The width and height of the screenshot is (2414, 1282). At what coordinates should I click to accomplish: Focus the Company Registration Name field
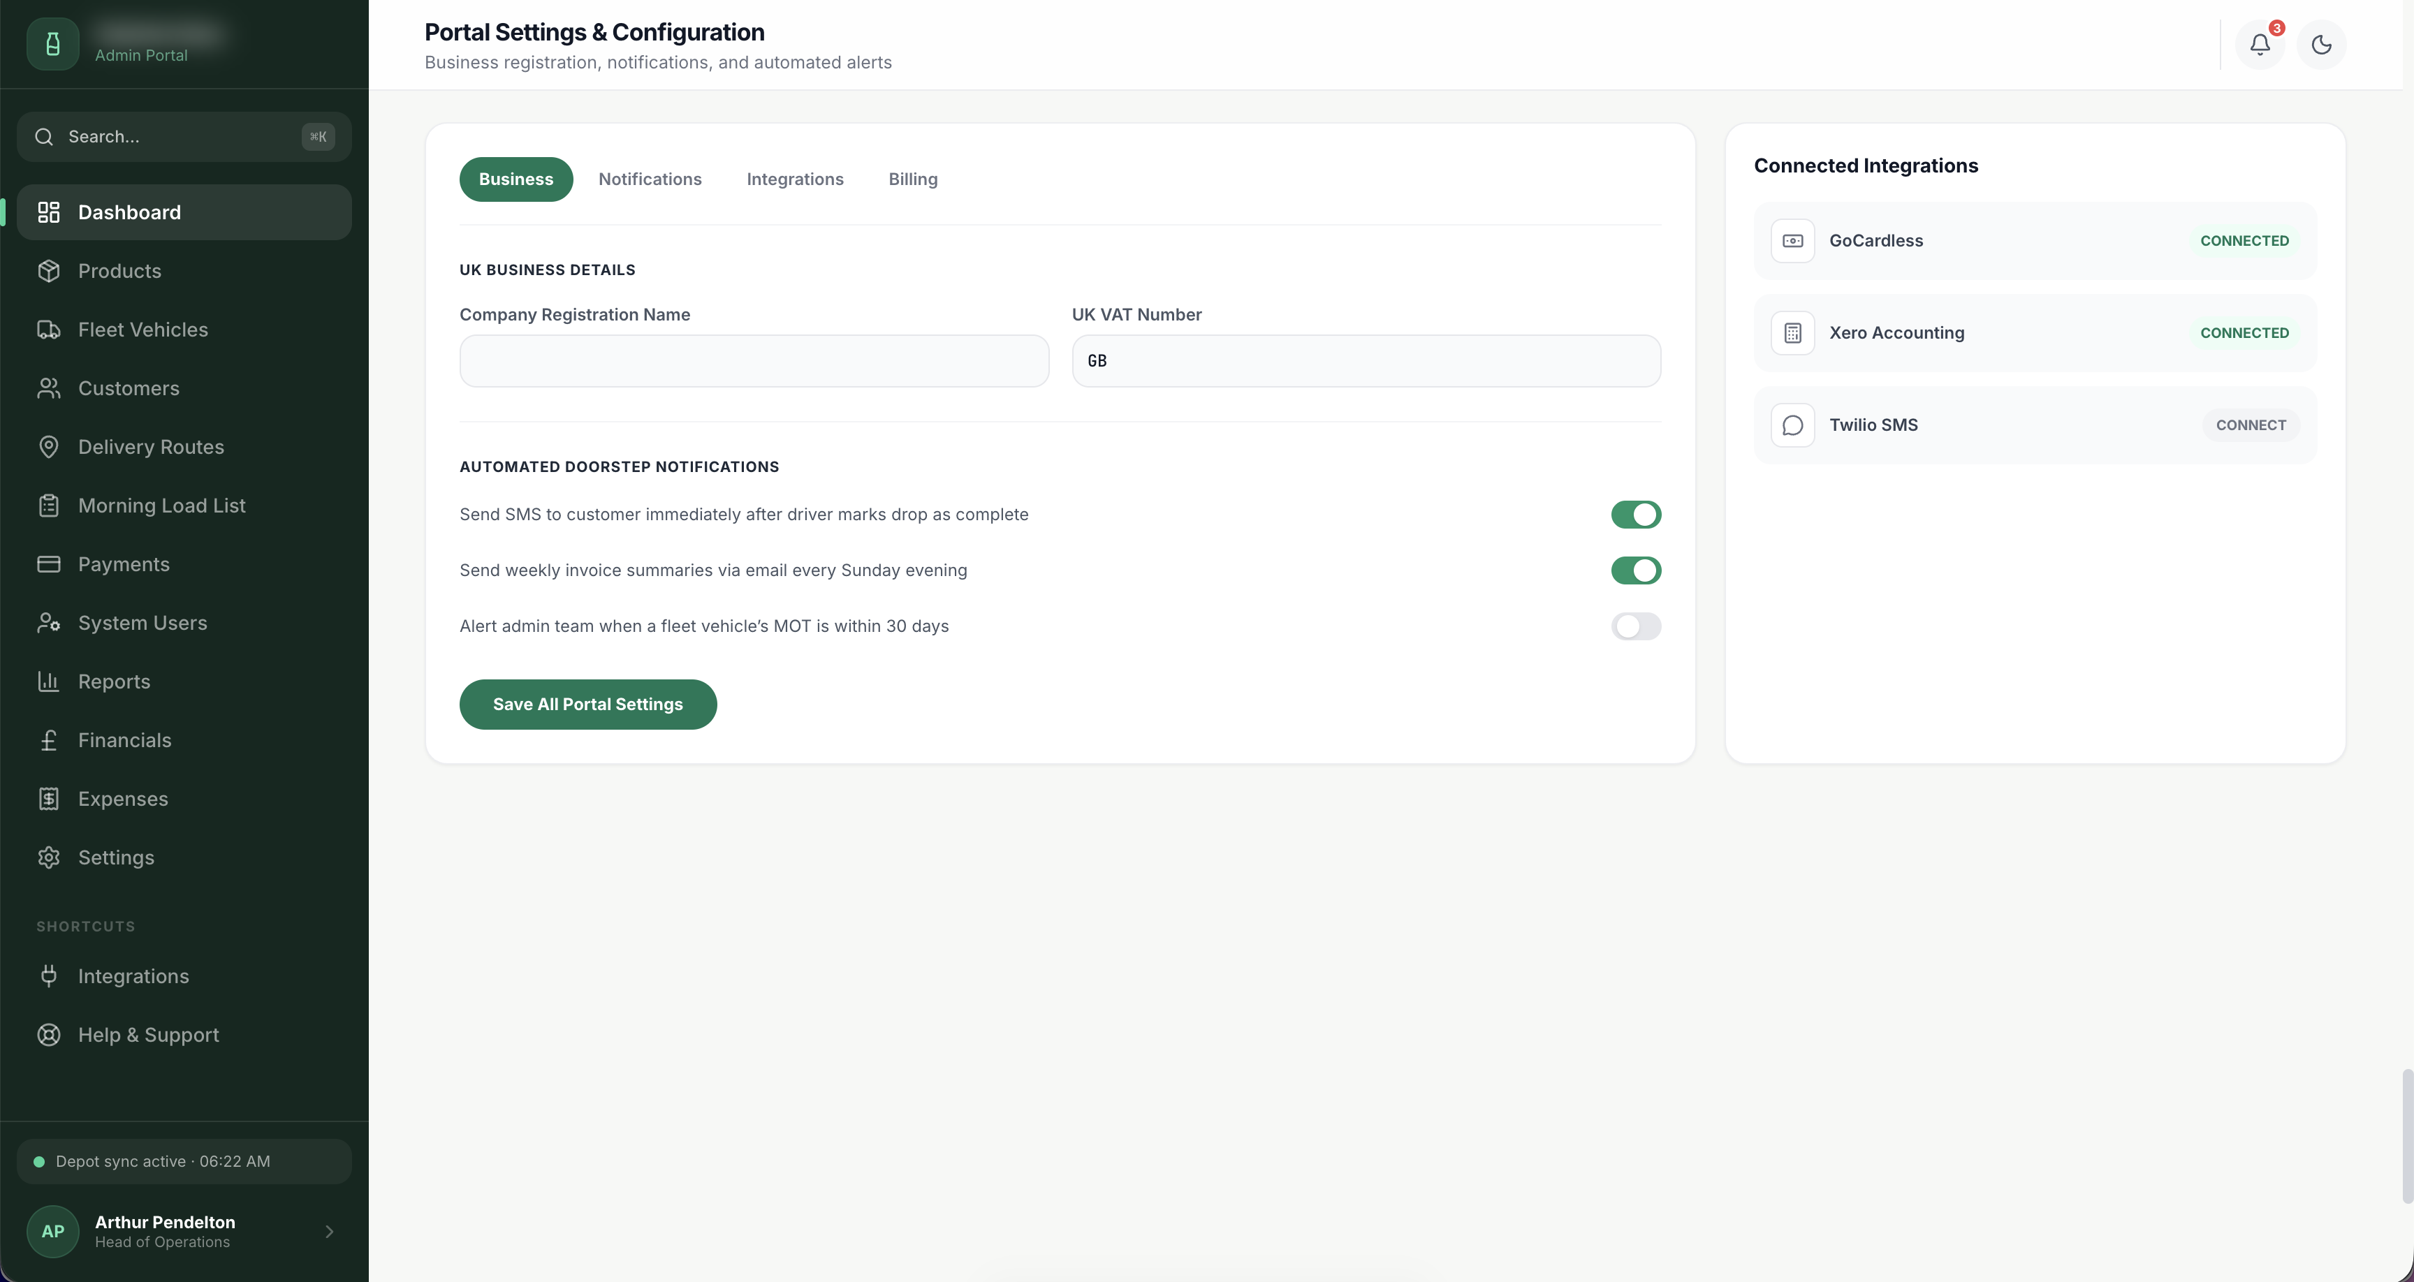pos(754,361)
